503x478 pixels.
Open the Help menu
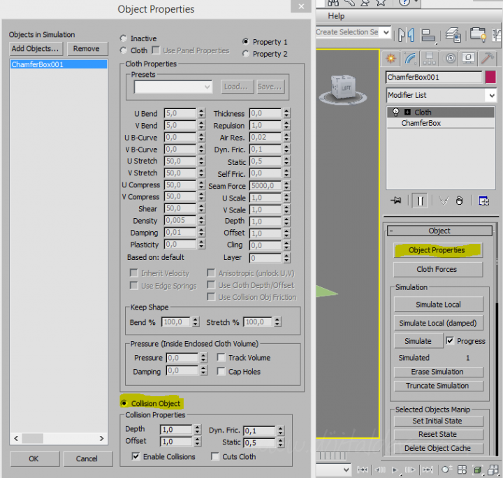tap(336, 16)
